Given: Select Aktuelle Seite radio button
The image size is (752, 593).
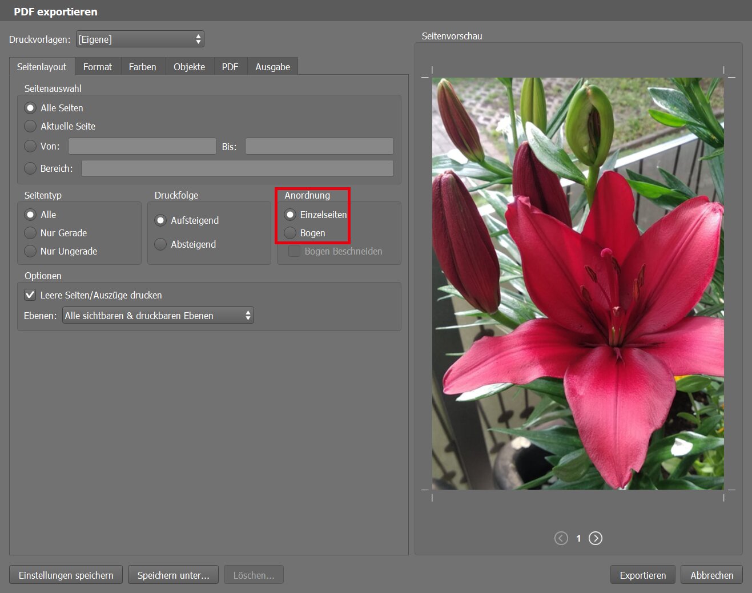Looking at the screenshot, I should tap(31, 126).
